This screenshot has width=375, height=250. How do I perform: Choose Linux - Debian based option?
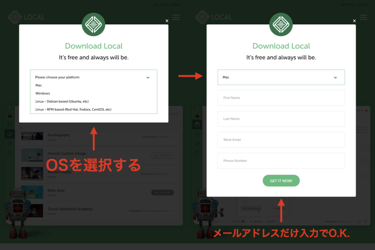click(62, 102)
